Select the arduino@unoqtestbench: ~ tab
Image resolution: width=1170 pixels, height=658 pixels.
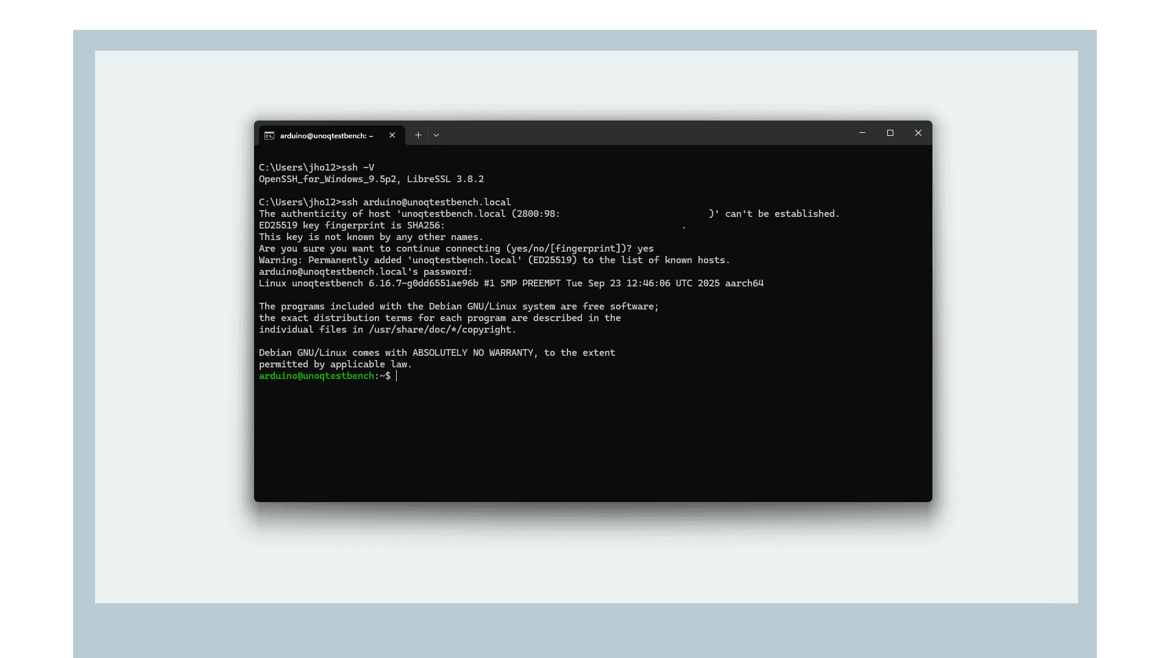tap(326, 136)
